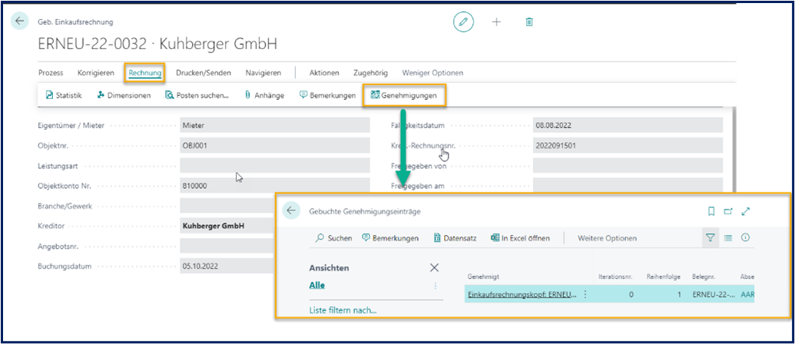The width and height of the screenshot is (795, 344).
Task: Switch list view layout icon
Action: (x=728, y=238)
